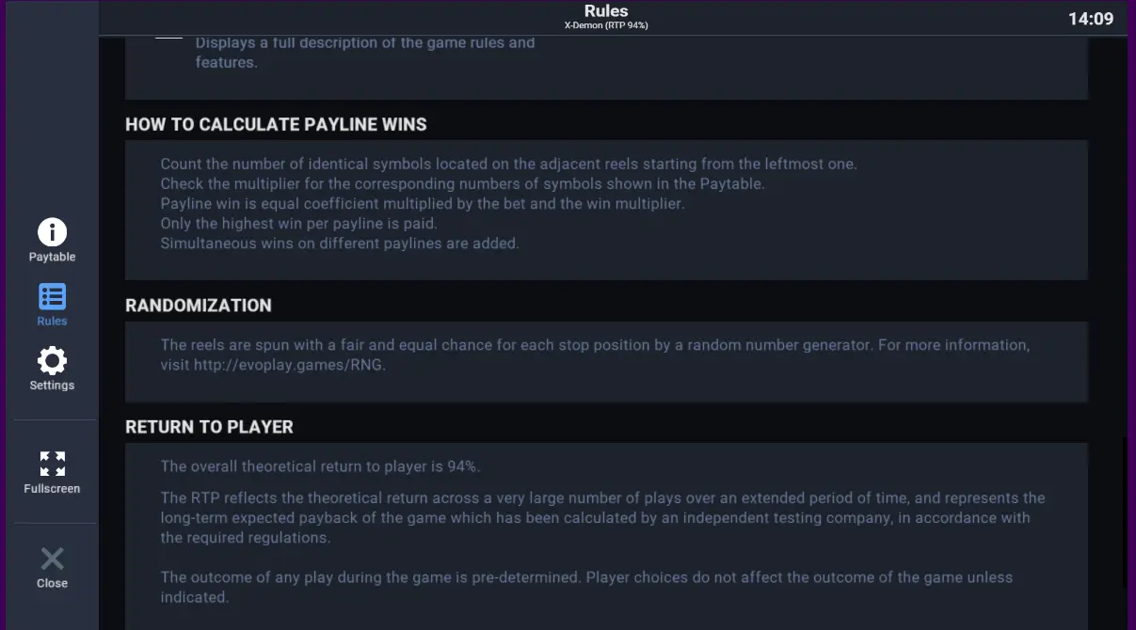Click the X-Demon (RTP 94%) subtitle
The width and height of the screenshot is (1136, 630).
606,25
